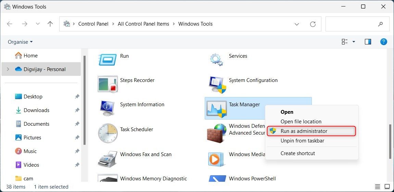The height and width of the screenshot is (192, 394).
Task: Unpin Pictures from quick access
Action: tap(77, 137)
